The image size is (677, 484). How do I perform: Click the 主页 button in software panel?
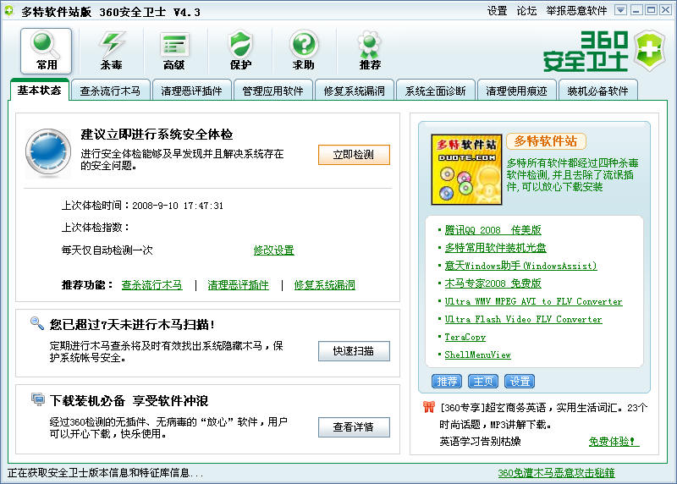(484, 381)
